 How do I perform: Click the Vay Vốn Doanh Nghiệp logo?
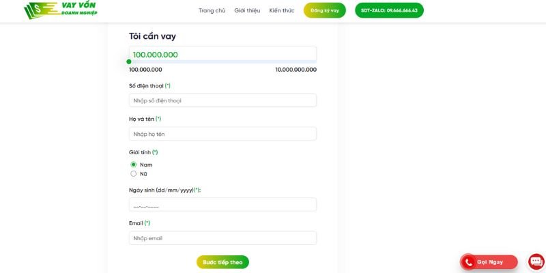61,10
